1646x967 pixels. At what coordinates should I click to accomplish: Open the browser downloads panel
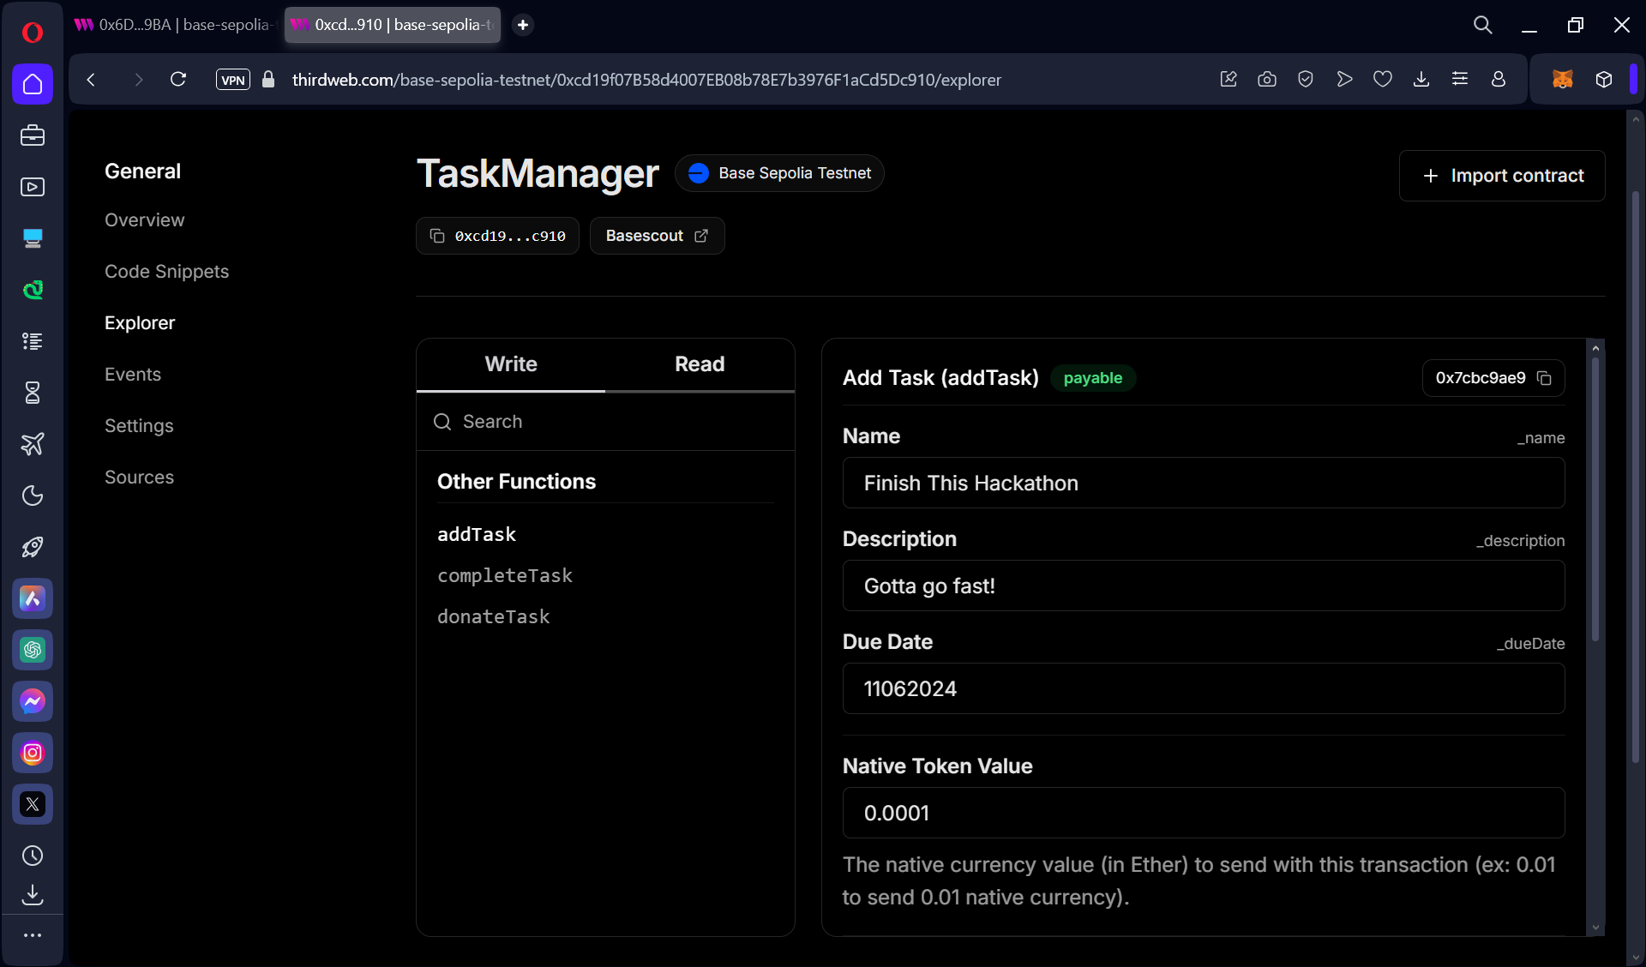point(1421,80)
